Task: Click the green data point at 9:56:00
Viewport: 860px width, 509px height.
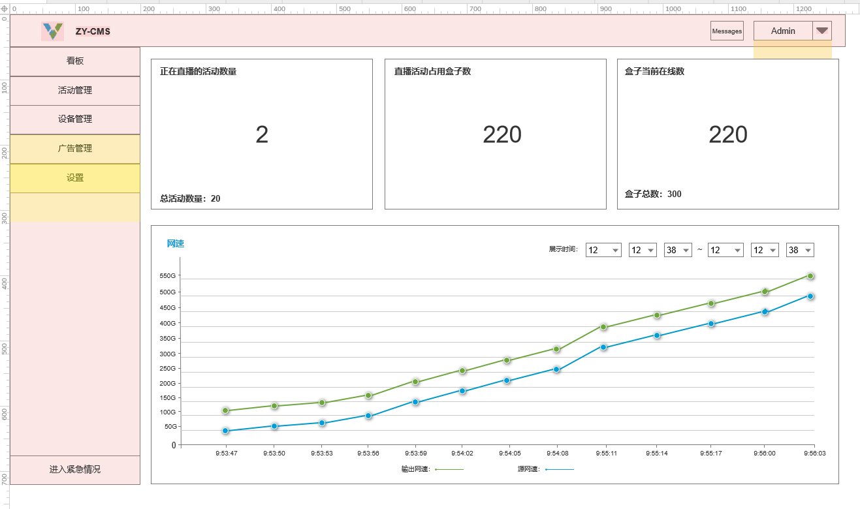Action: click(765, 292)
